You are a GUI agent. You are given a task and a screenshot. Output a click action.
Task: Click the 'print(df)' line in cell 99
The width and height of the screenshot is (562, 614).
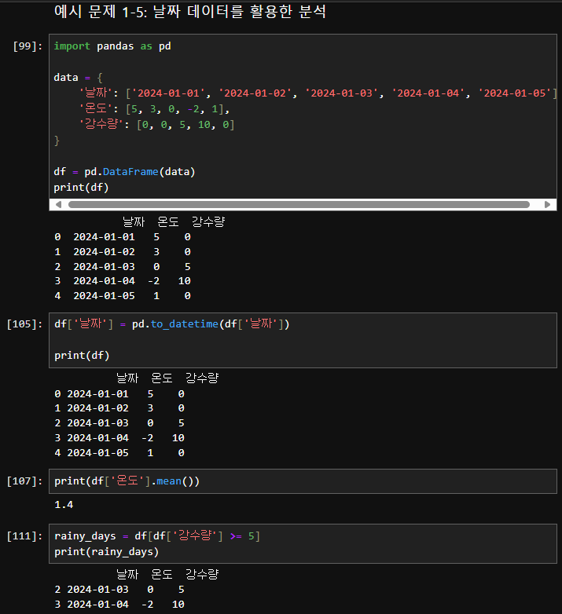[x=81, y=187]
